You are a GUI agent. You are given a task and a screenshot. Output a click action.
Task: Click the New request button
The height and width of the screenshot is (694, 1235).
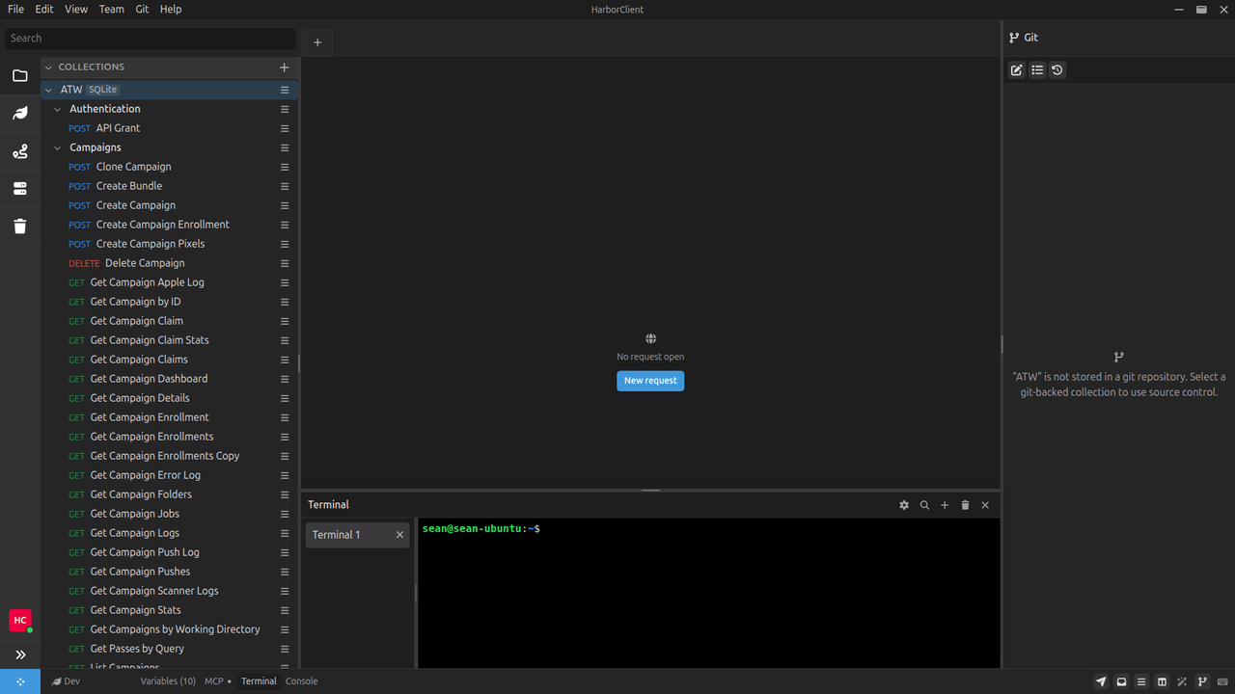(650, 381)
